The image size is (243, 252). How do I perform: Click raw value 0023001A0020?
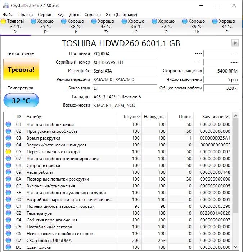[215, 213]
